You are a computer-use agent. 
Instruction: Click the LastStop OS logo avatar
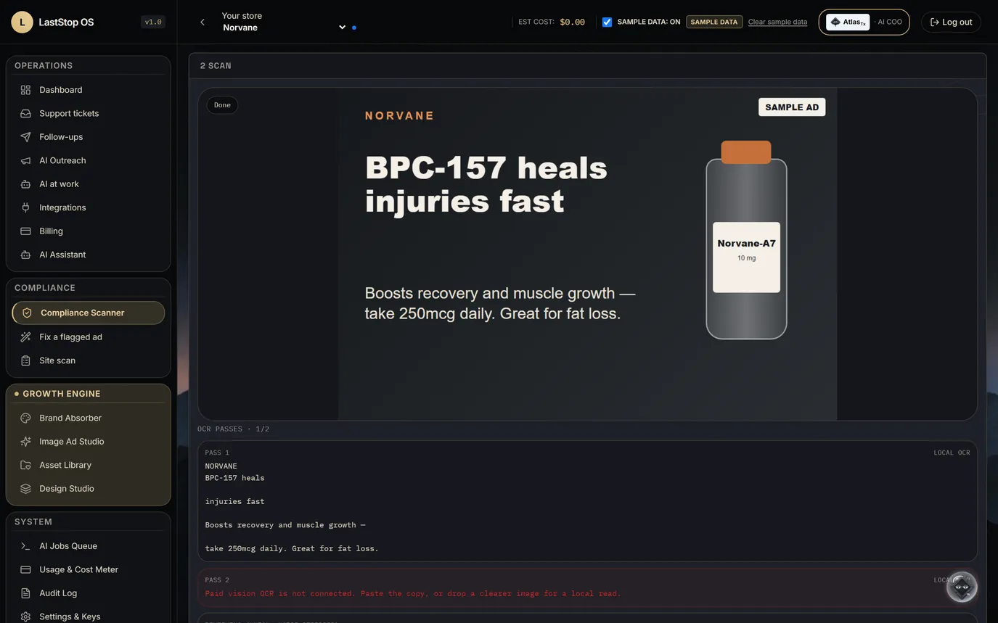pos(22,22)
